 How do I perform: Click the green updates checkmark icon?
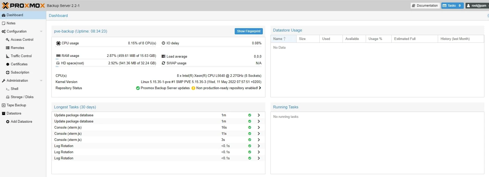click(138, 88)
